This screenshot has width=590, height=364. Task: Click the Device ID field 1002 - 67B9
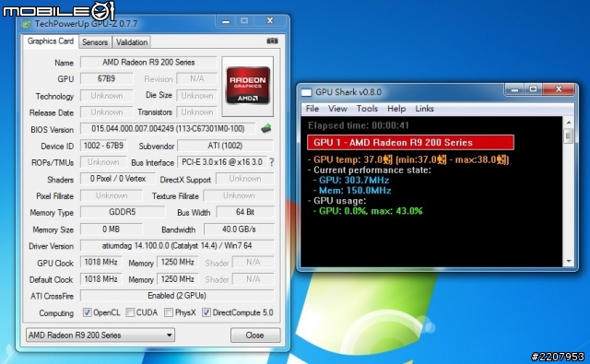tap(103, 146)
